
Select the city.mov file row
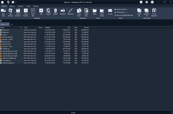point(44,35)
